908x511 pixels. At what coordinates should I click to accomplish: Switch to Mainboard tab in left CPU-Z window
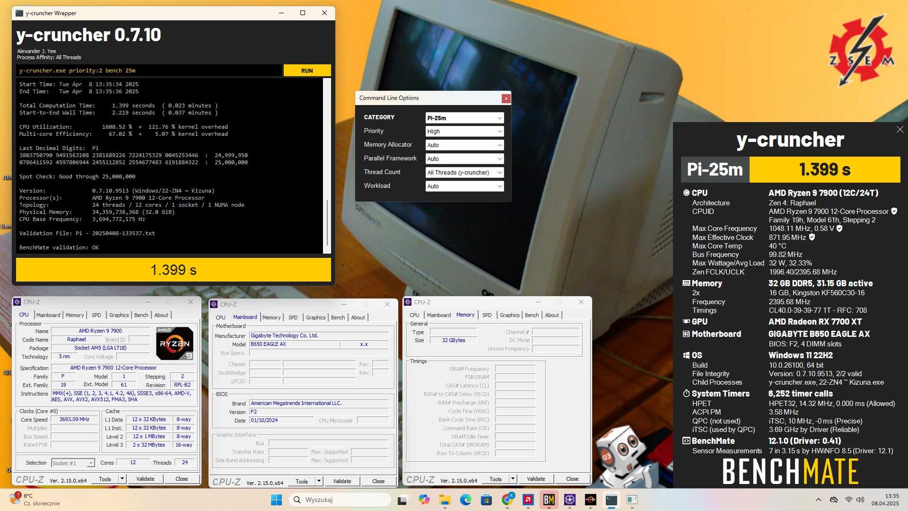click(x=48, y=315)
